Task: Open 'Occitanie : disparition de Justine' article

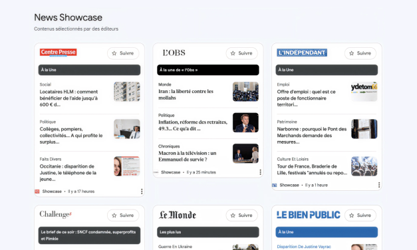Action: (x=68, y=173)
